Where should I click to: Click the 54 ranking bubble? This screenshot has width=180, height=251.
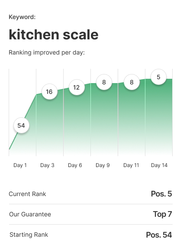point(21,125)
